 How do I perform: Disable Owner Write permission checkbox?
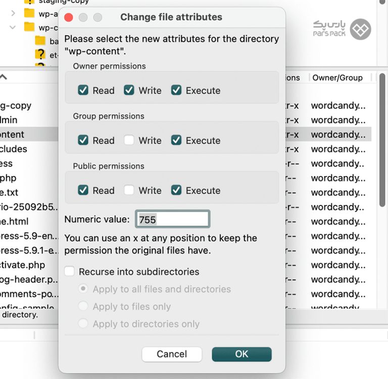(x=129, y=90)
